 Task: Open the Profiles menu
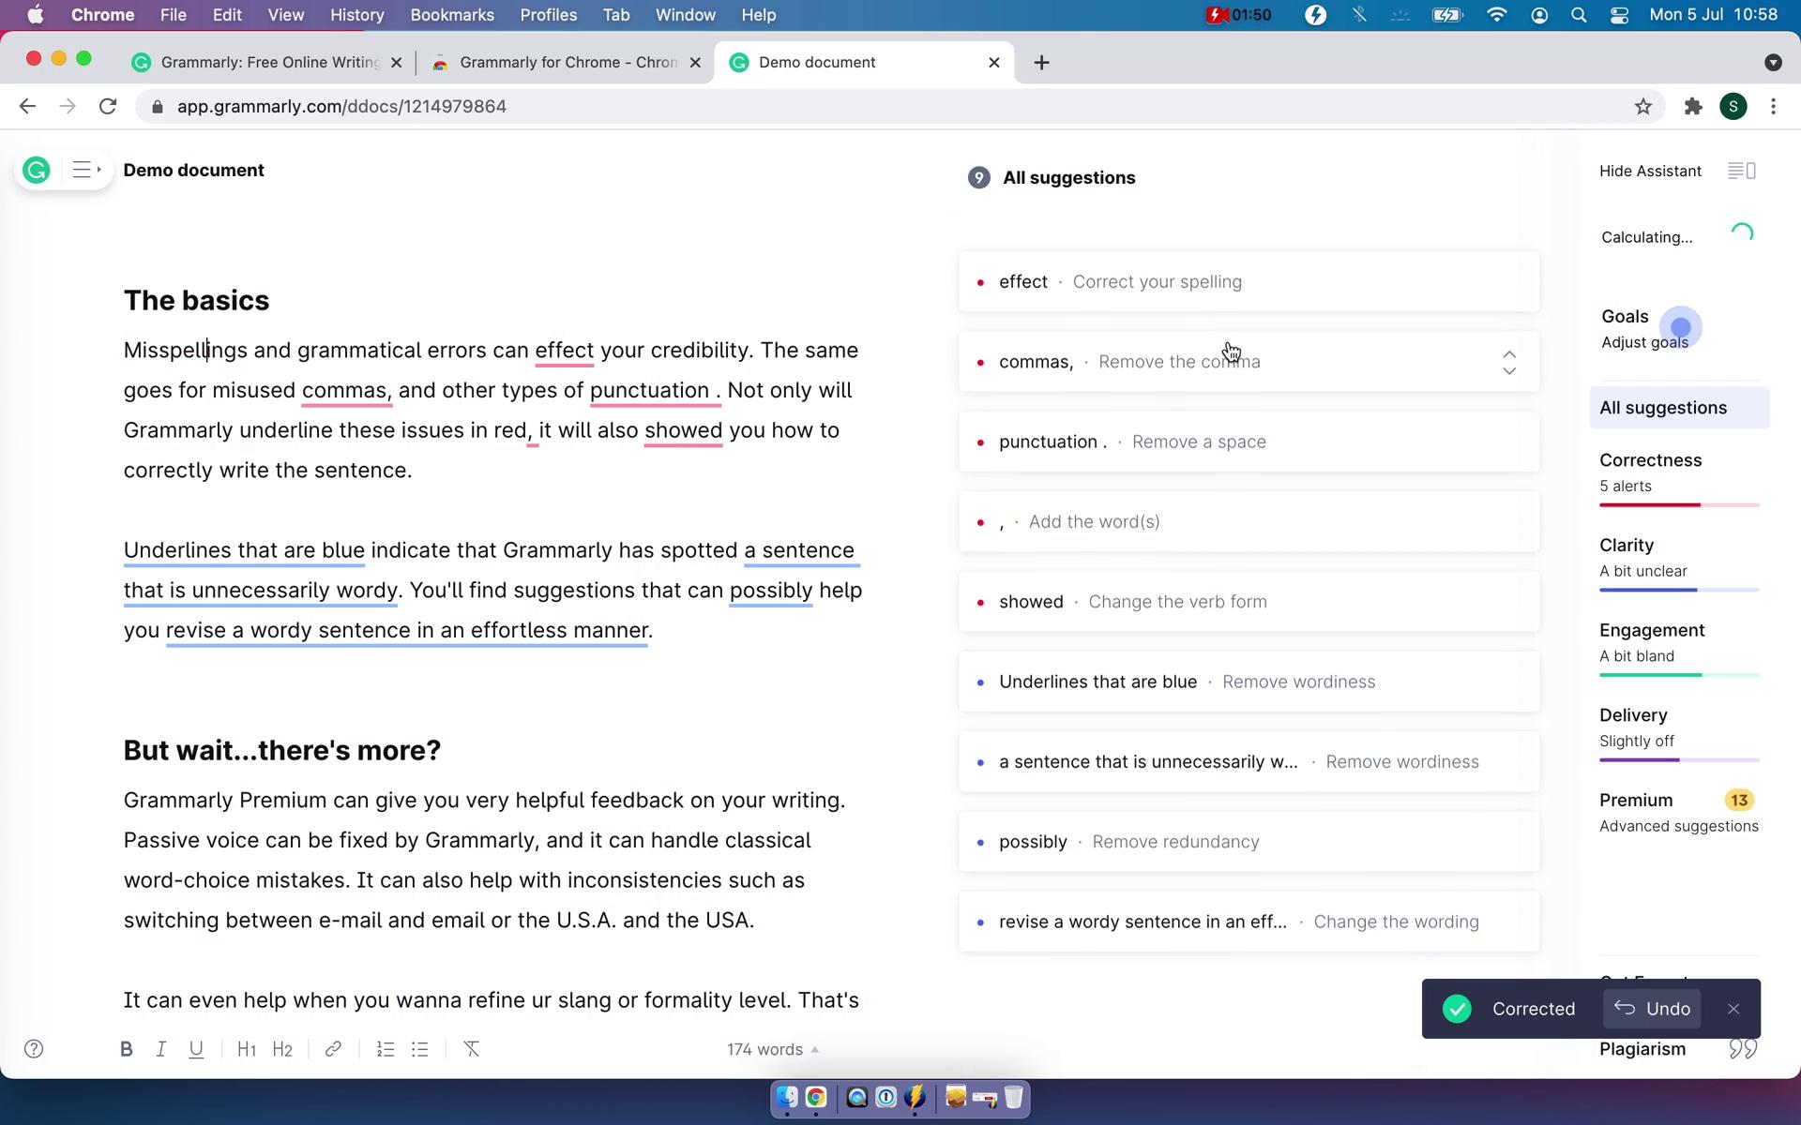coord(548,15)
